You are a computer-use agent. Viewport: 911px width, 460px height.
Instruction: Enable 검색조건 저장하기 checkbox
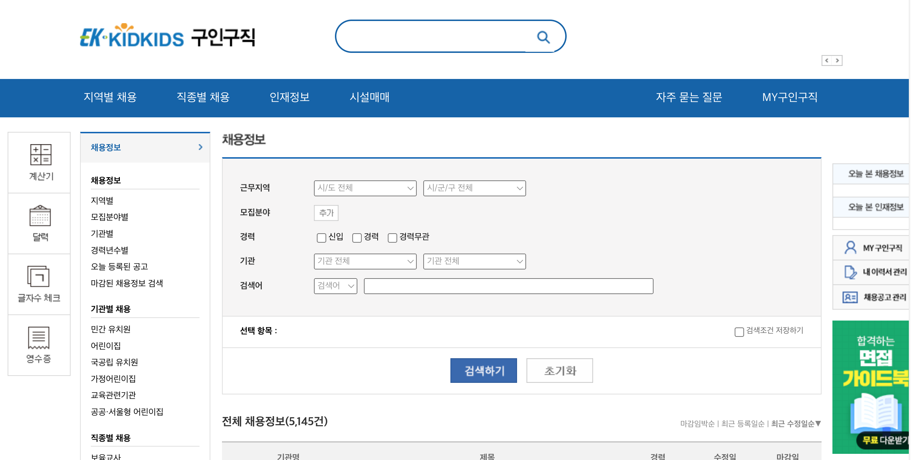(x=739, y=331)
